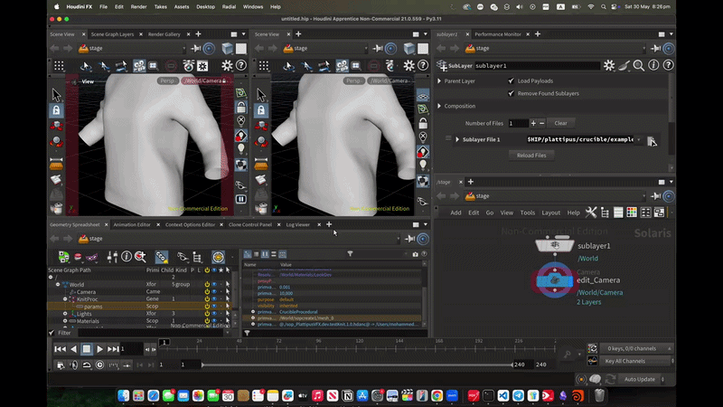
Task: Click the brain icon in status bar
Action: click(595, 379)
